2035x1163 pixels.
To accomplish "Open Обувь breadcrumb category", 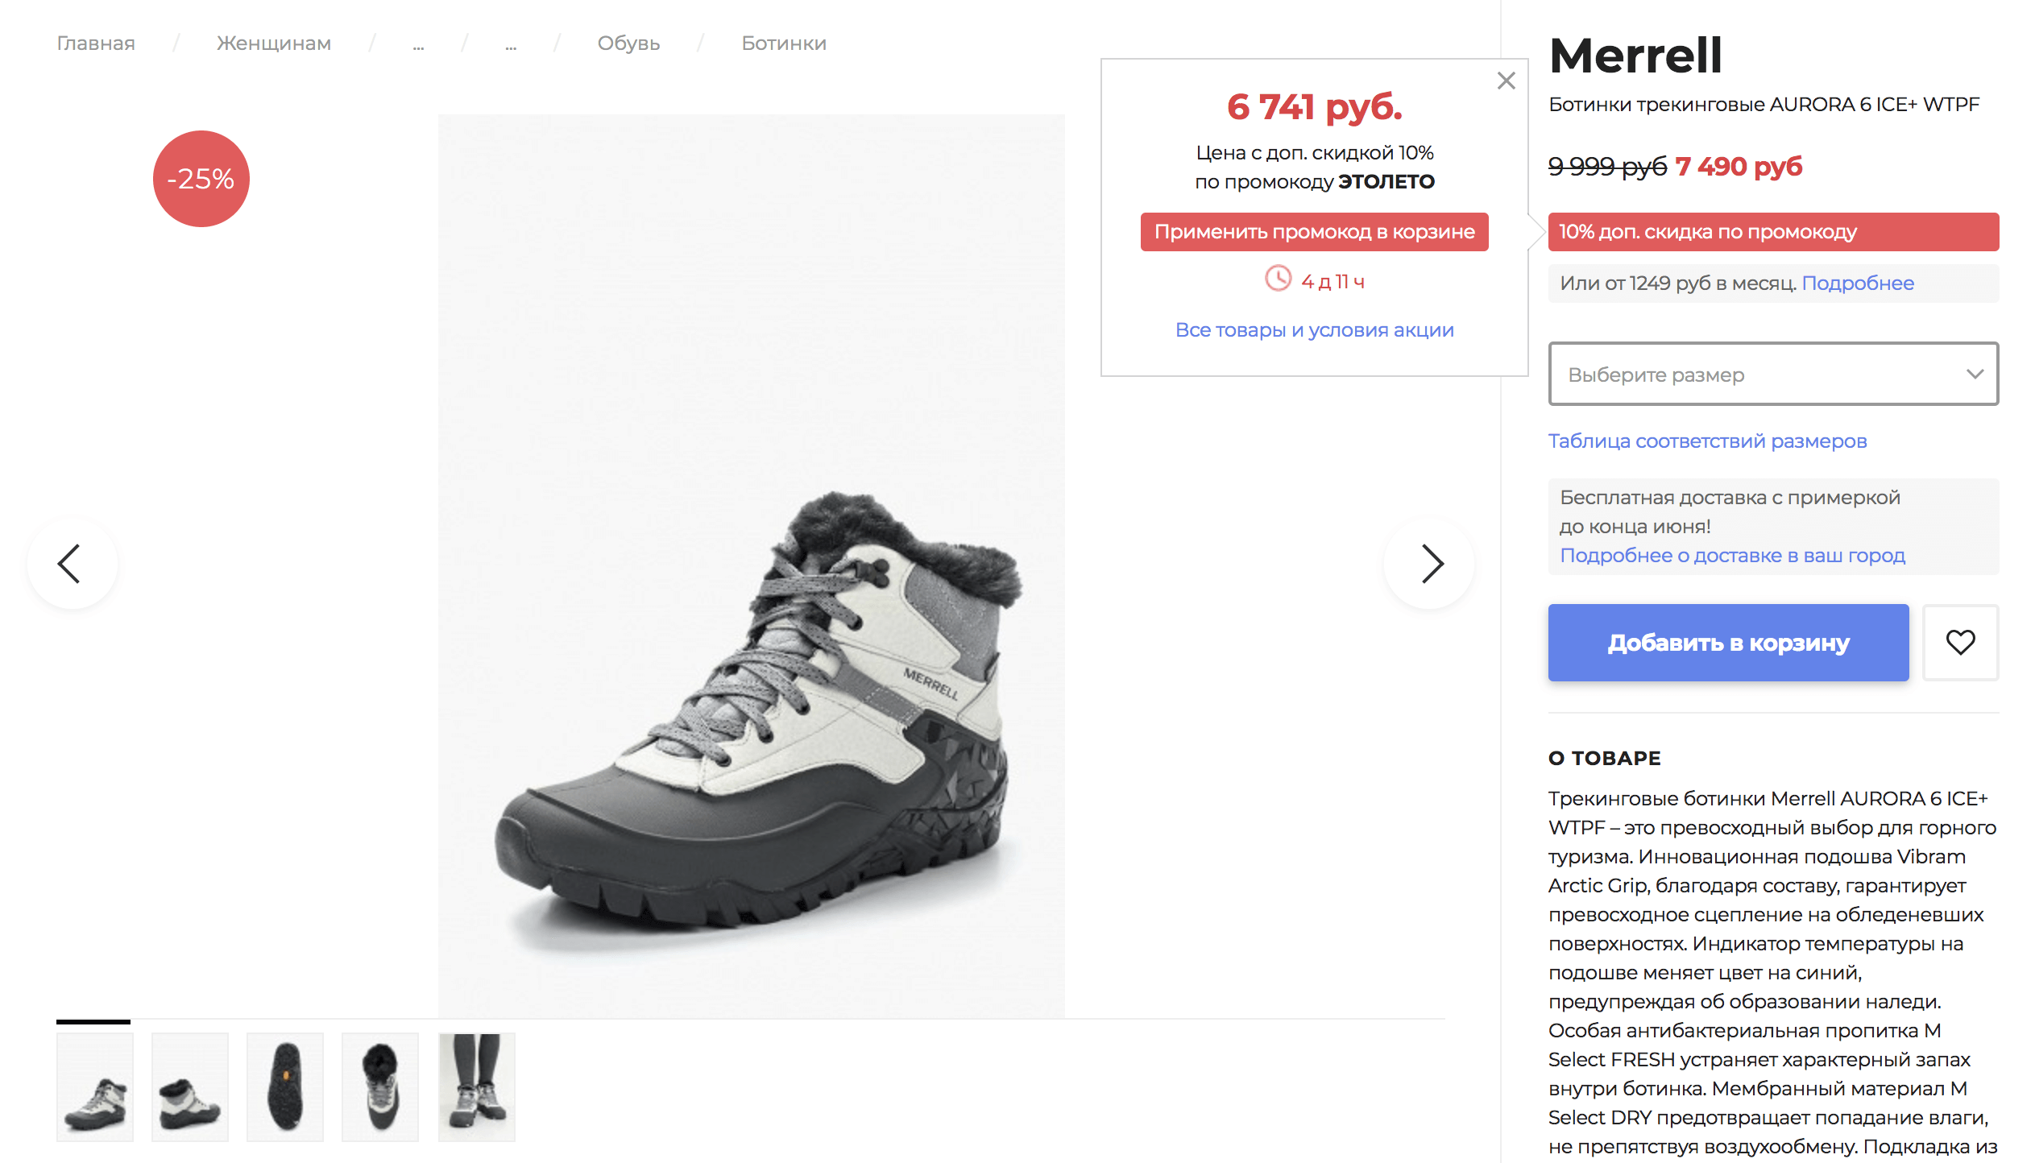I will pyautogui.click(x=628, y=43).
